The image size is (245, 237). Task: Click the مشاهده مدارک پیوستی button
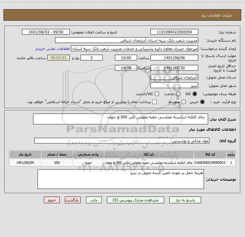136,200
